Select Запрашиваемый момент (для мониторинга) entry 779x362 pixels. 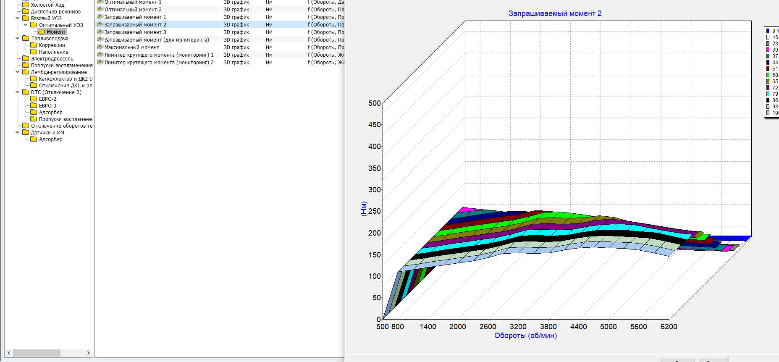click(x=157, y=40)
